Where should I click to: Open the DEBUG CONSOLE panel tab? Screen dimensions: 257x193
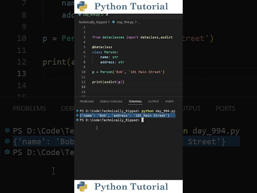click(111, 101)
